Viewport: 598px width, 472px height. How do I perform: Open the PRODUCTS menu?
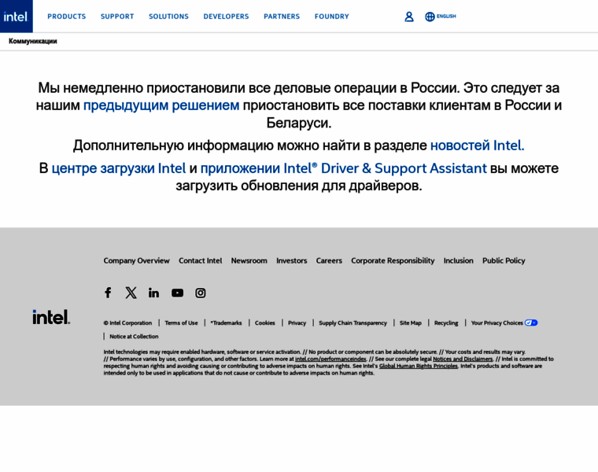pyautogui.click(x=67, y=17)
